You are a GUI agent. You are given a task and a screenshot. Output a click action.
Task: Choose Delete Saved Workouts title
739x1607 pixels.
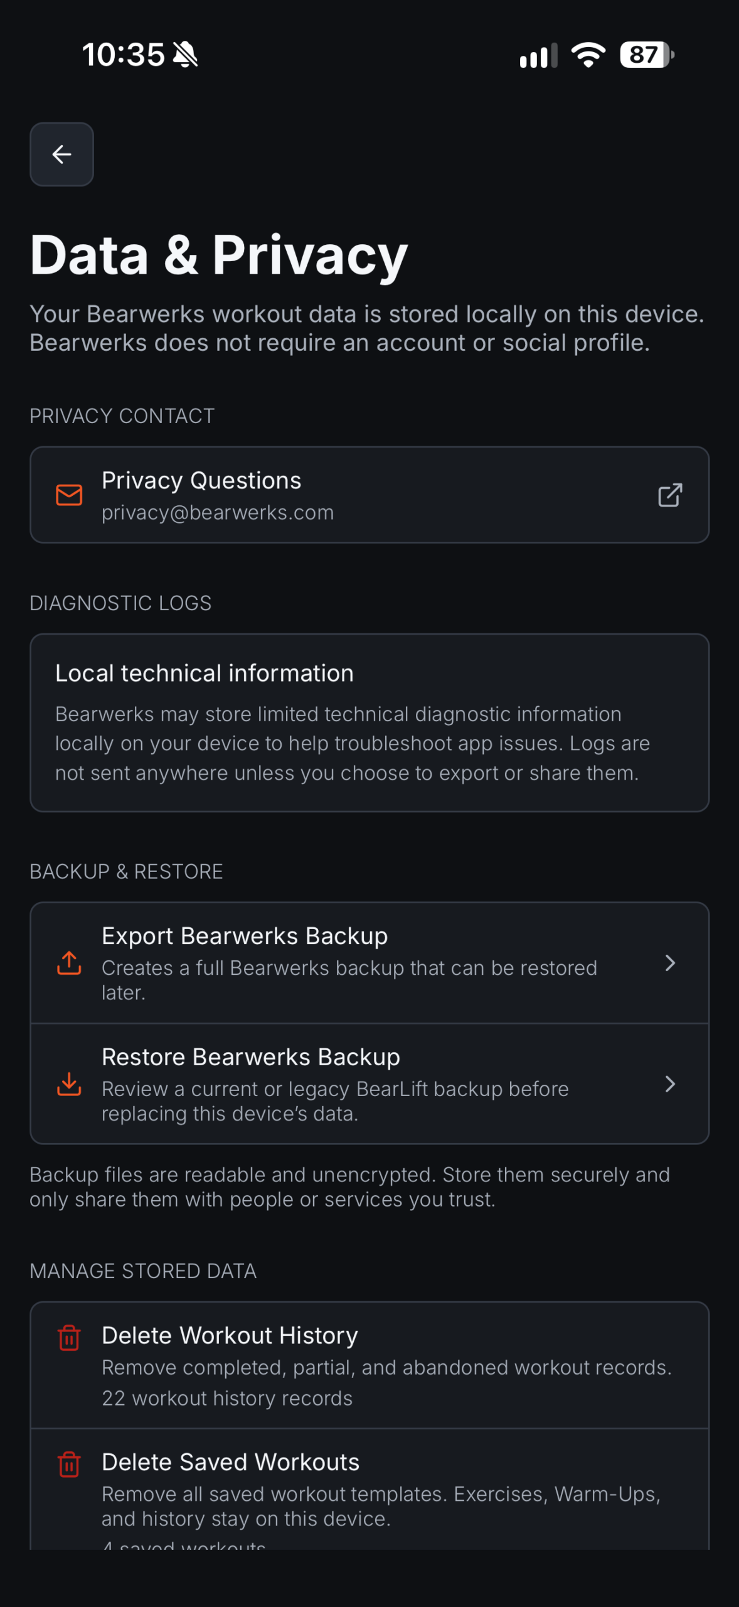click(230, 1462)
